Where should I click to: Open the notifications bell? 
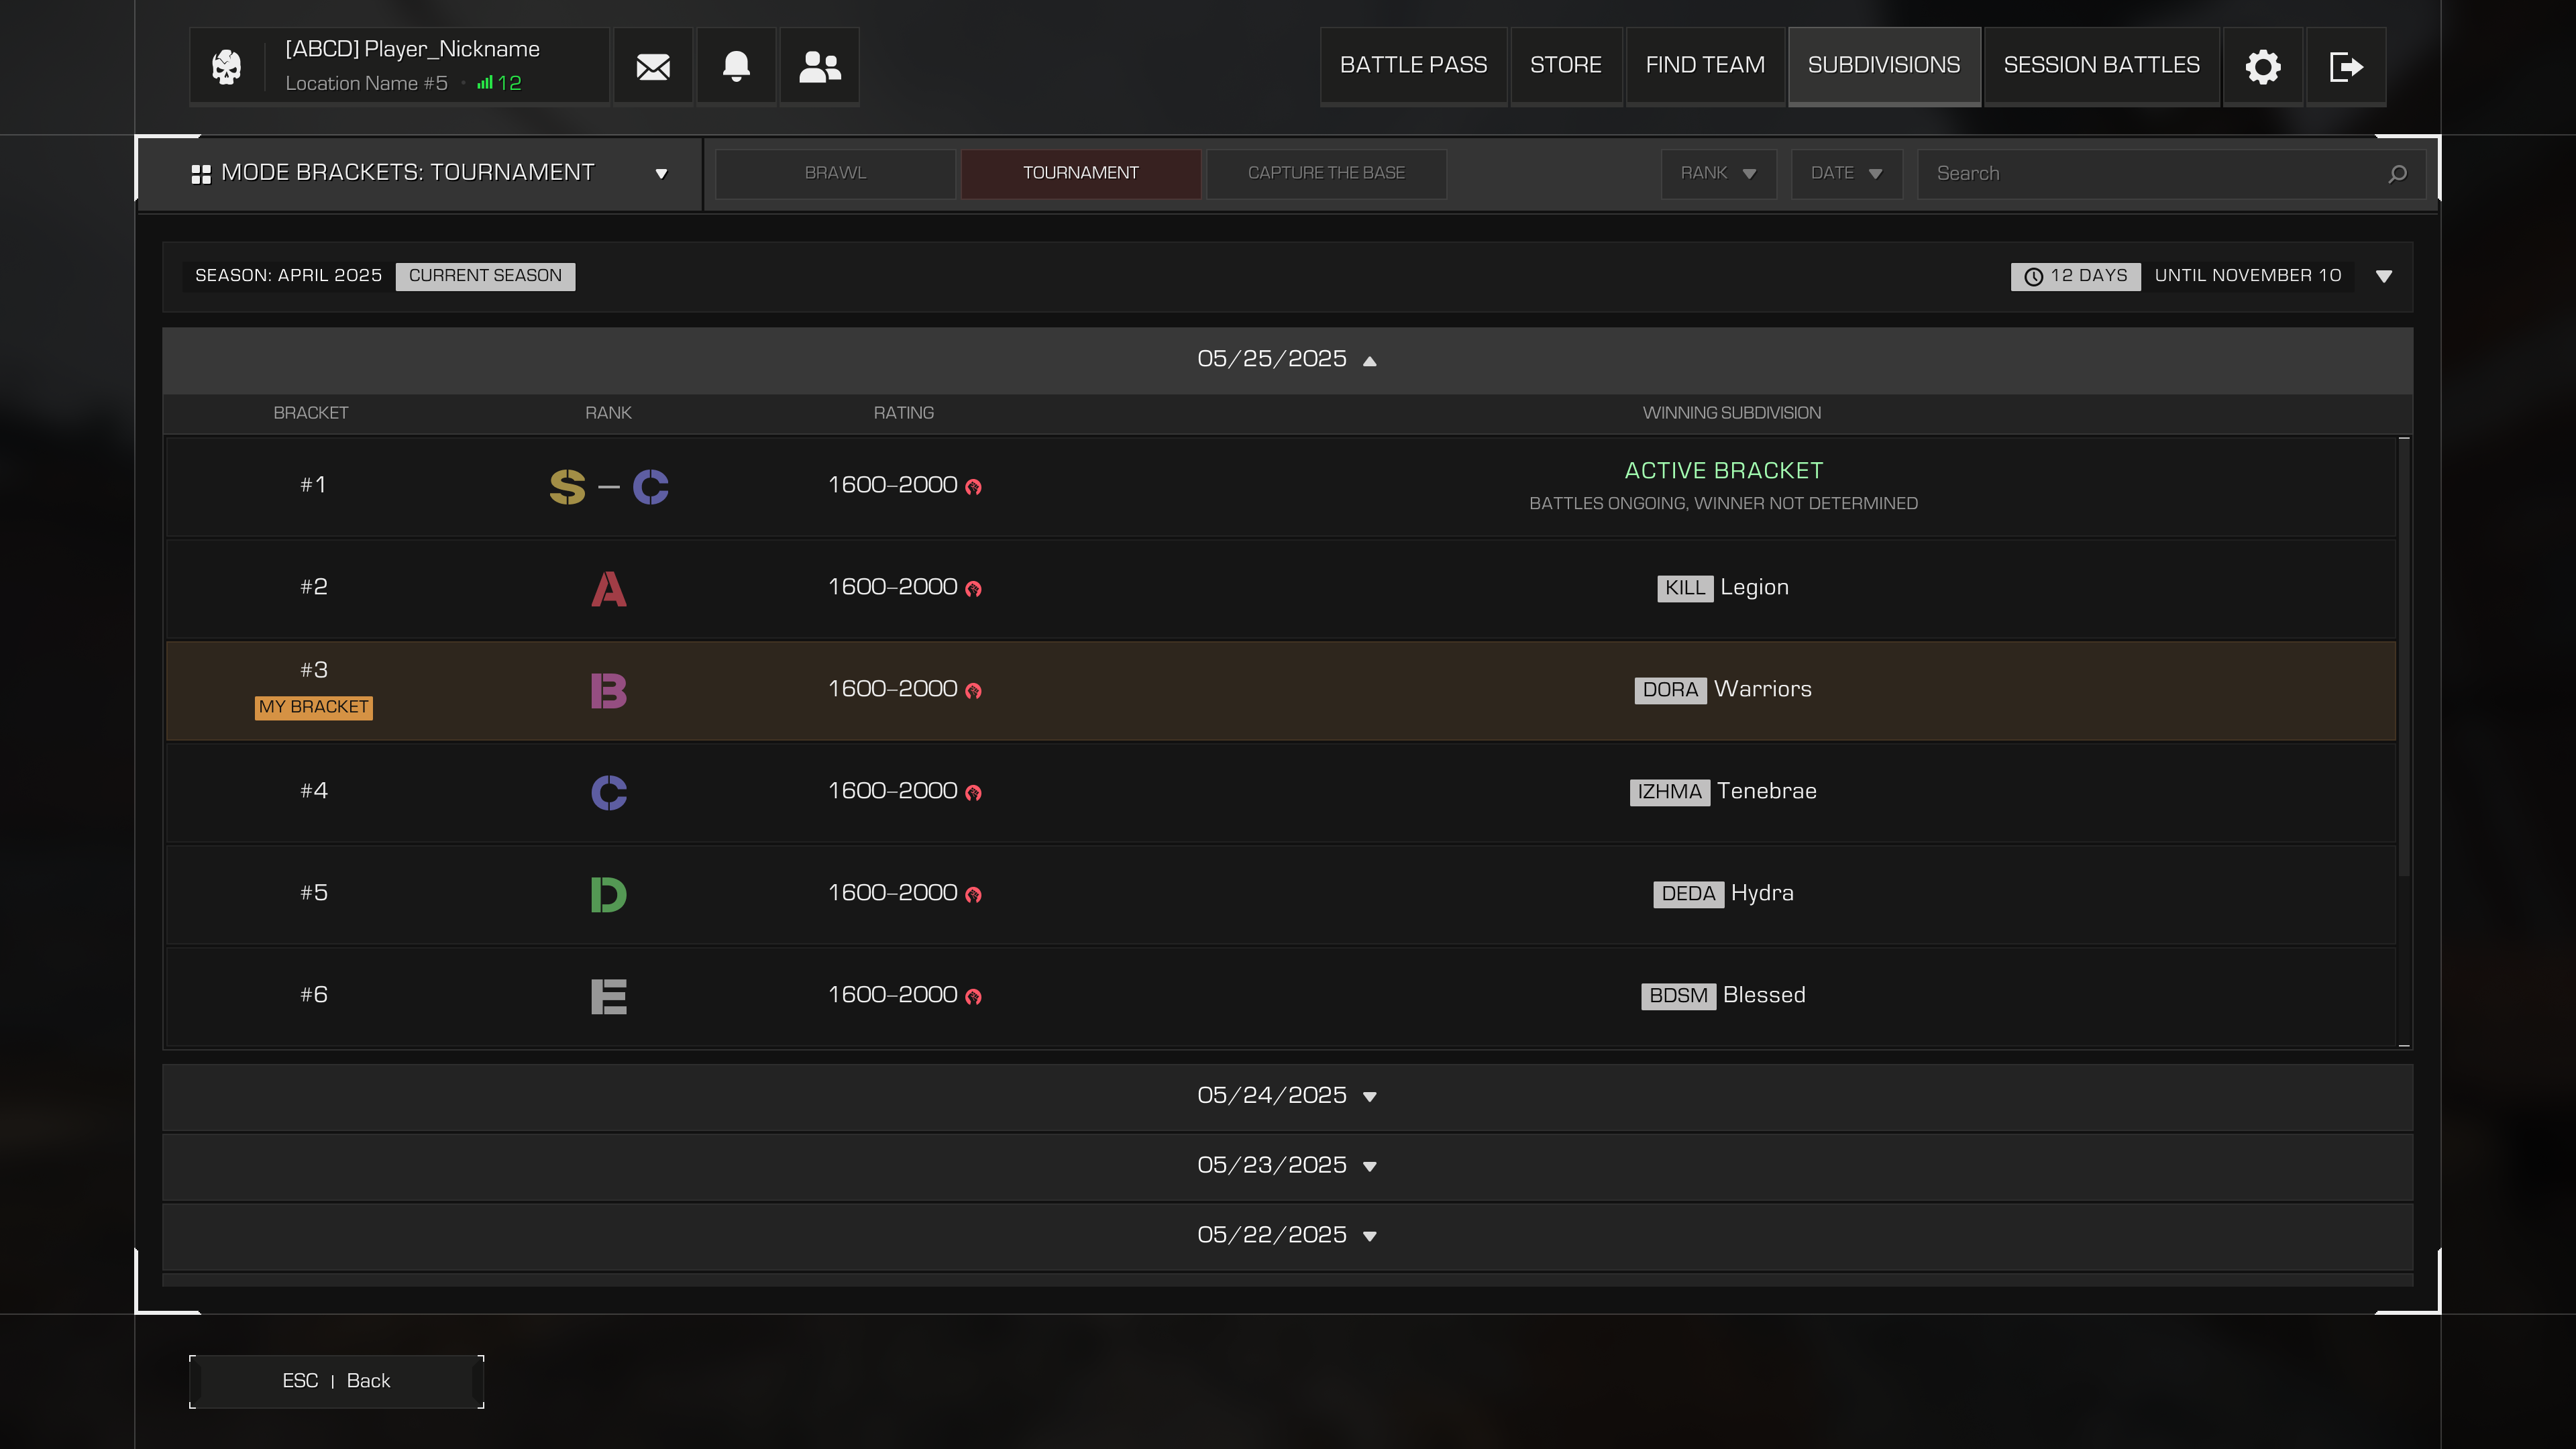(736, 66)
